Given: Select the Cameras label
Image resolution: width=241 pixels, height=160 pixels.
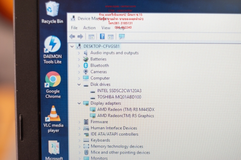Looking at the screenshot, I should [98, 72].
